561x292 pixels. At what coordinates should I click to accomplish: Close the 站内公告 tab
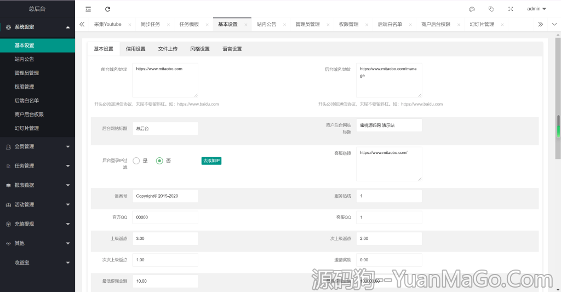(284, 25)
